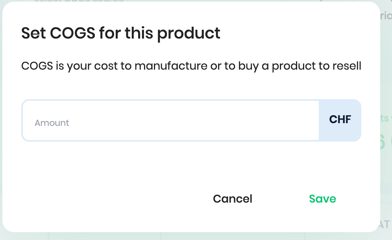Viewport: 392px width, 240px height.
Task: Click the dimmed "Select COGS source" text behind dialog
Action: 79,1
